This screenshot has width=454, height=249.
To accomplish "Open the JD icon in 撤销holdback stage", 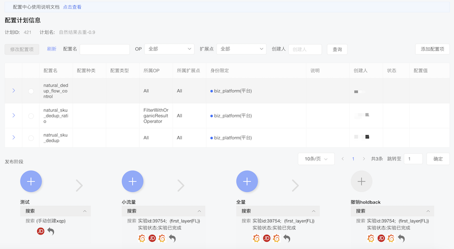I will tap(381, 238).
